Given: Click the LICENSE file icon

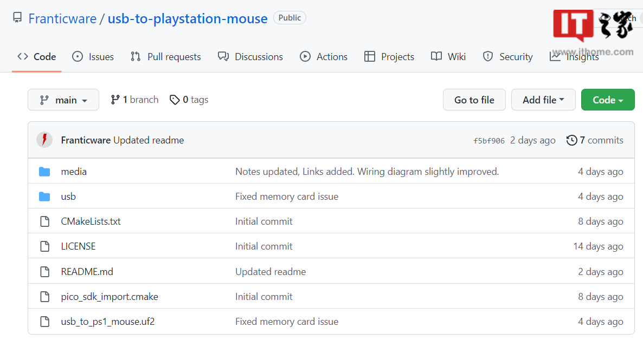Looking at the screenshot, I should pyautogui.click(x=44, y=246).
